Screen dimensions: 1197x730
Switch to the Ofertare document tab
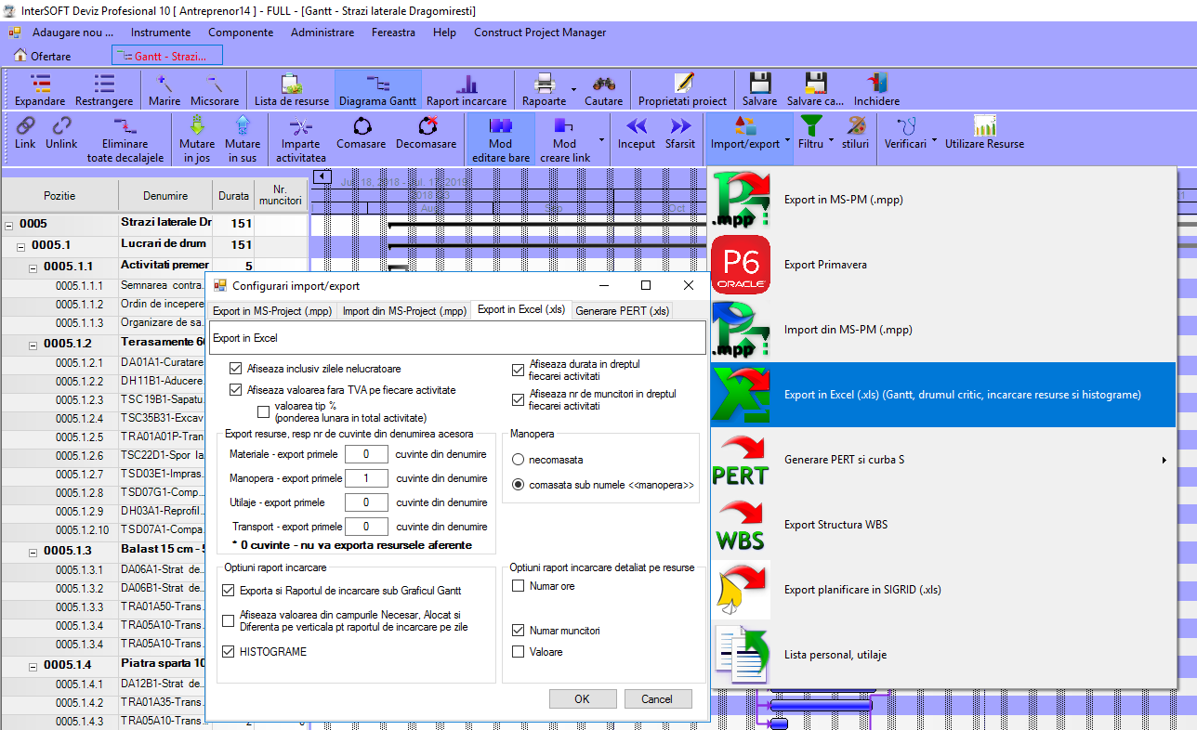tap(43, 56)
